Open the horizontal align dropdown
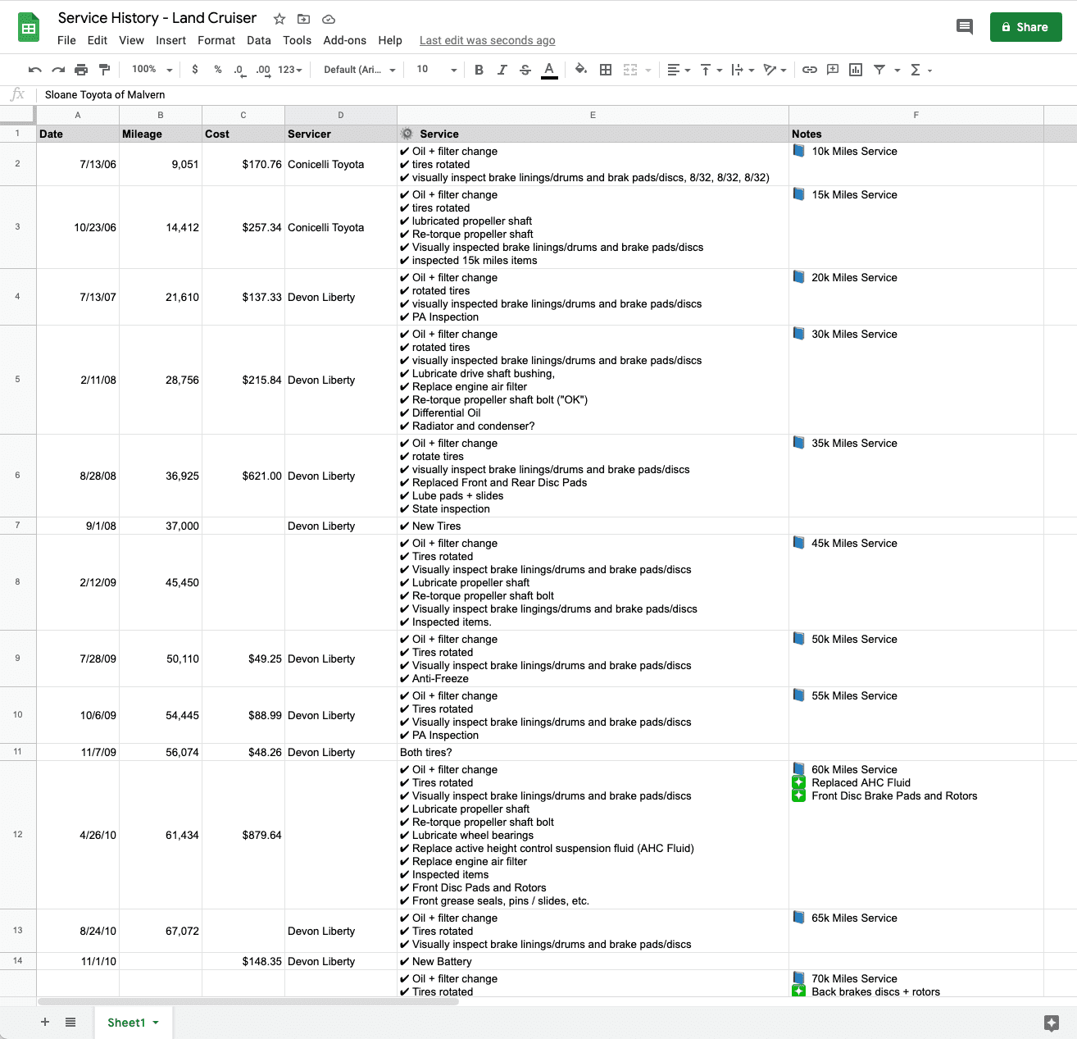The image size is (1077, 1039). click(x=679, y=70)
